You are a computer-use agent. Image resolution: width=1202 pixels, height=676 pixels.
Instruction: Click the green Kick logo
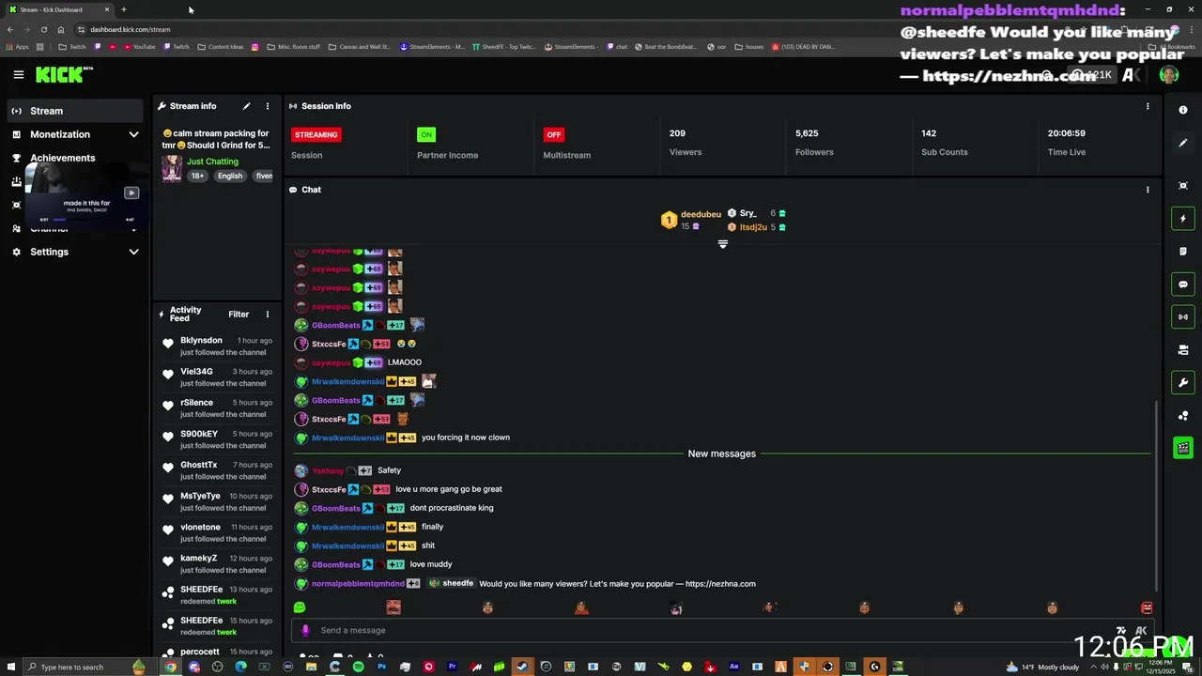coord(60,74)
